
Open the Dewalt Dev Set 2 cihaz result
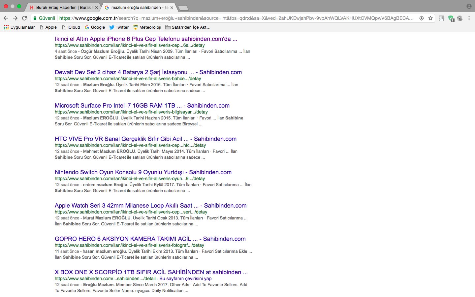point(148,72)
